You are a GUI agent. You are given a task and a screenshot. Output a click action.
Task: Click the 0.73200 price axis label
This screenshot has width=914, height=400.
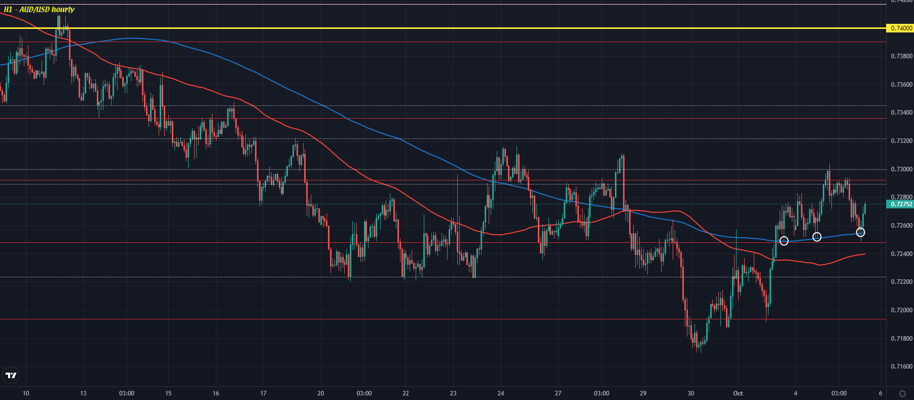pyautogui.click(x=901, y=141)
